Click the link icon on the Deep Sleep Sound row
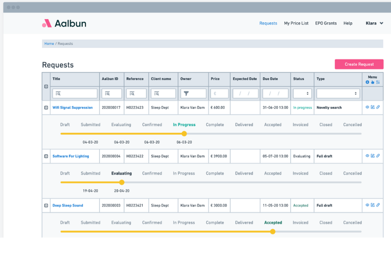The width and height of the screenshot is (391, 254). [x=378, y=205]
